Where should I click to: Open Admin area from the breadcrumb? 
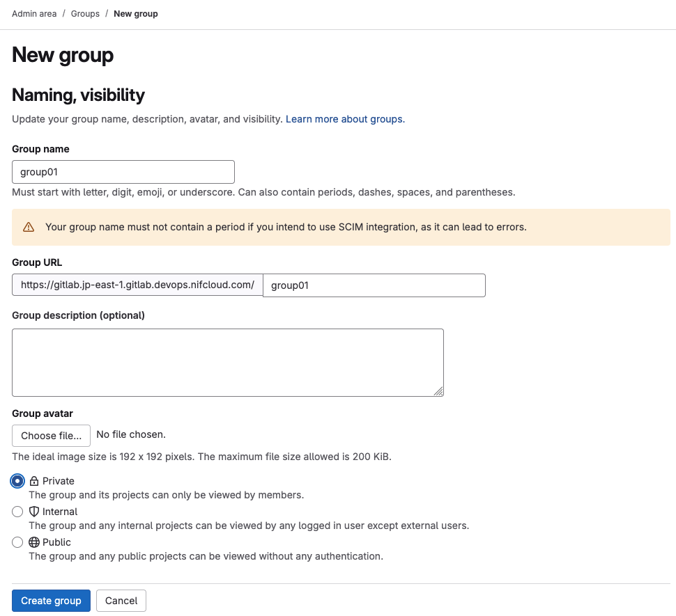click(34, 14)
